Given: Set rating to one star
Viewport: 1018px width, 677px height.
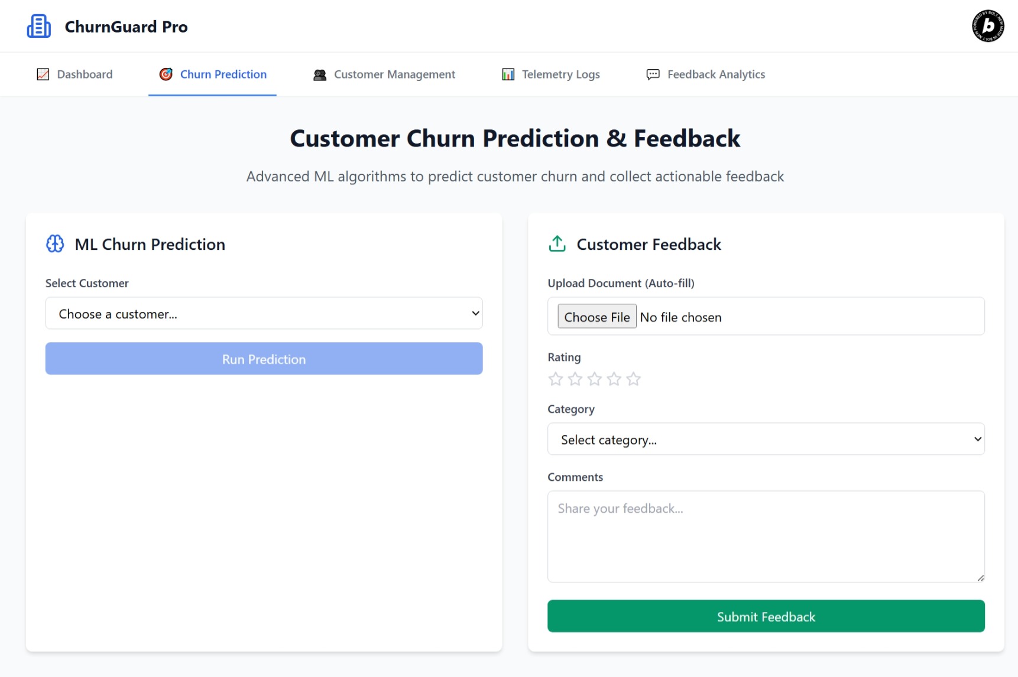Looking at the screenshot, I should point(556,379).
